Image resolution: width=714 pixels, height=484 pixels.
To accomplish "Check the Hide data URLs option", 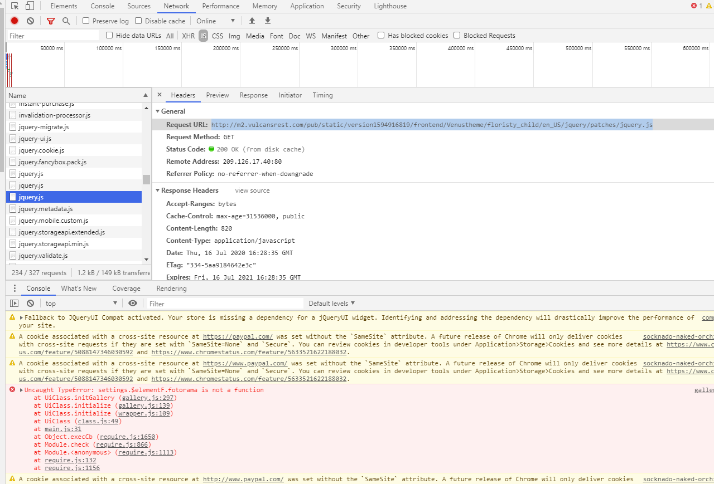I will pos(109,36).
